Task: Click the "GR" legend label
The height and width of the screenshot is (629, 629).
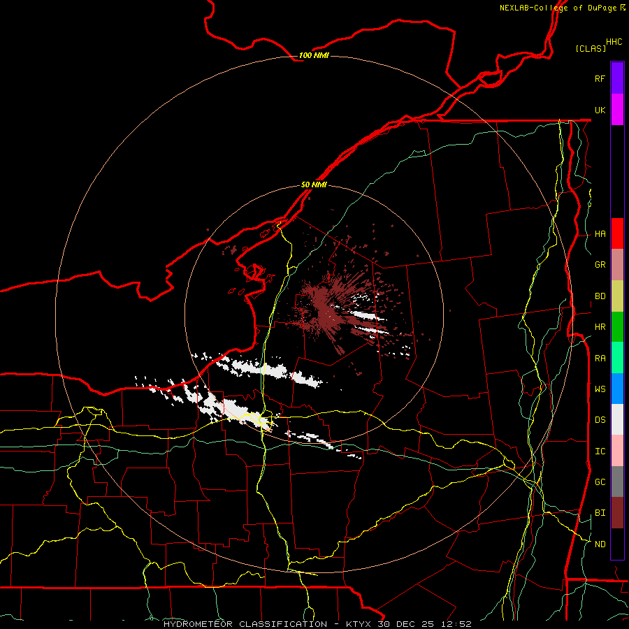Action: 600,265
